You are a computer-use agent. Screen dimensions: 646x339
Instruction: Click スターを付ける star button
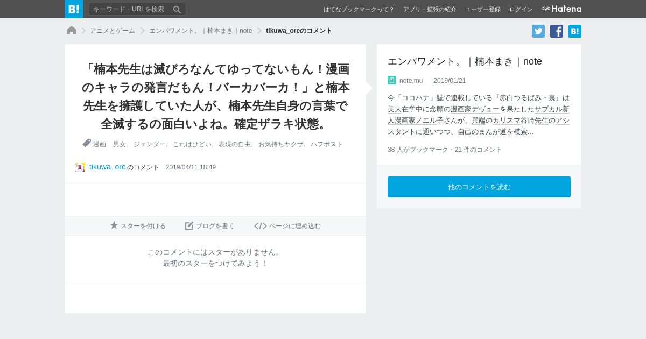tap(138, 226)
